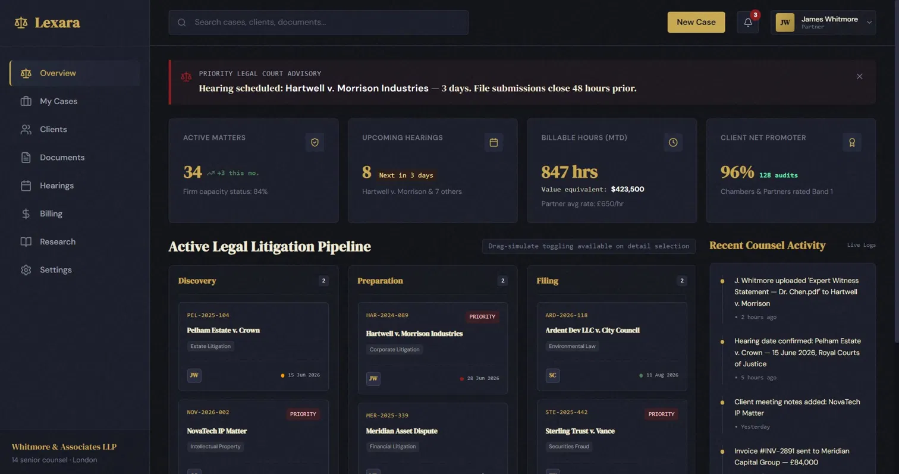Click the calendar icon on Upcoming Hearings card
Viewport: 899px width, 474px height.
493,143
